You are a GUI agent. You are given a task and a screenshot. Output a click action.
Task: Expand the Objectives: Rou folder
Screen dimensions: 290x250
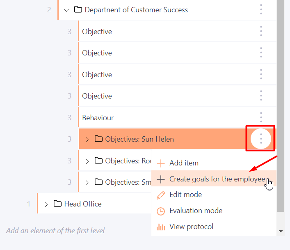(x=87, y=161)
